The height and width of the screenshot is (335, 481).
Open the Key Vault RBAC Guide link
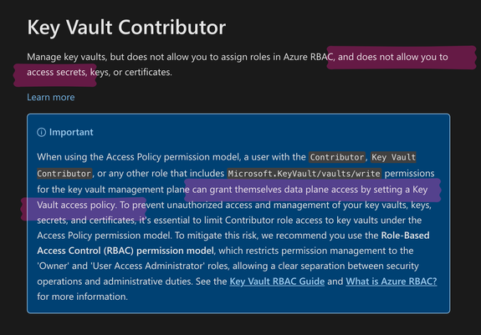pyautogui.click(x=277, y=282)
